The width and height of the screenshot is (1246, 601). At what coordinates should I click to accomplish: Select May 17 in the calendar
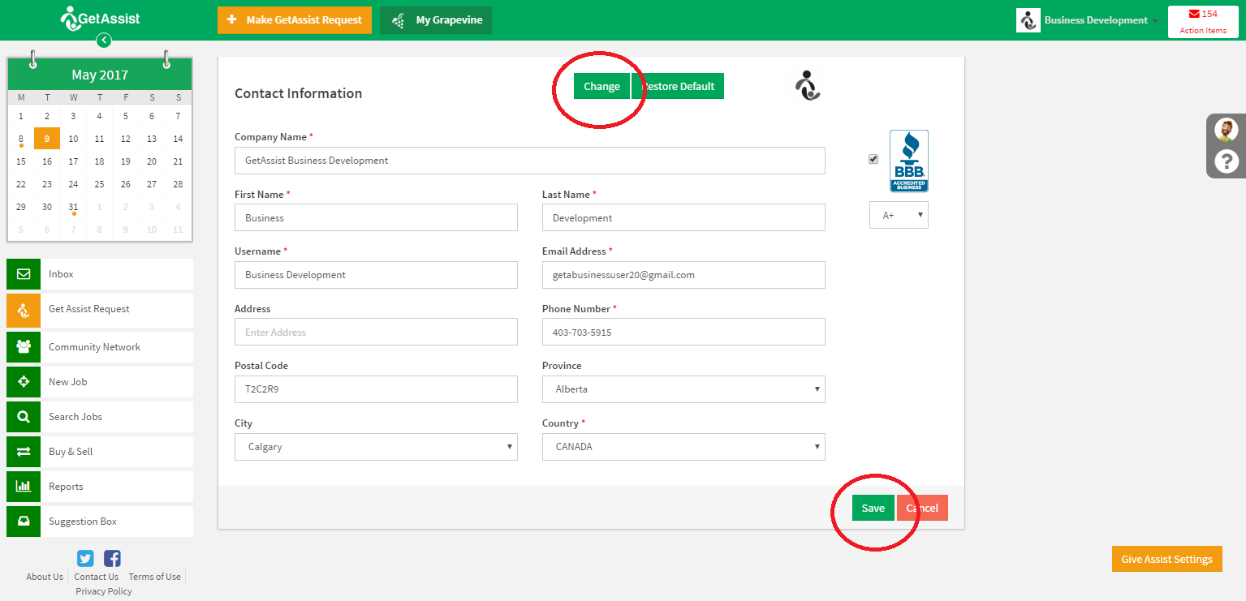[73, 161]
